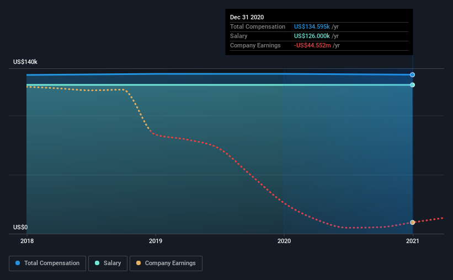Click the Dec 31 2020 tooltip date

click(x=247, y=17)
